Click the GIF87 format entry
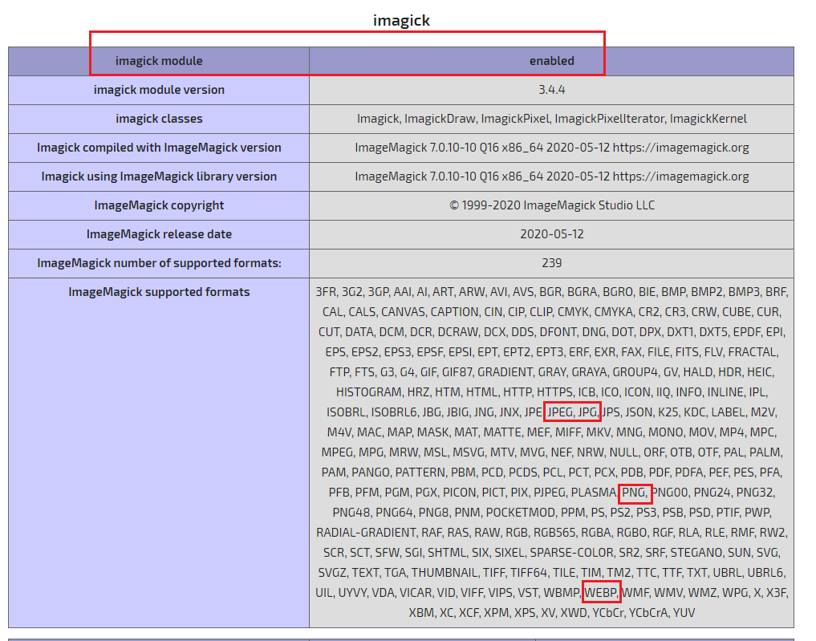This screenshot has width=816, height=641. (x=457, y=372)
